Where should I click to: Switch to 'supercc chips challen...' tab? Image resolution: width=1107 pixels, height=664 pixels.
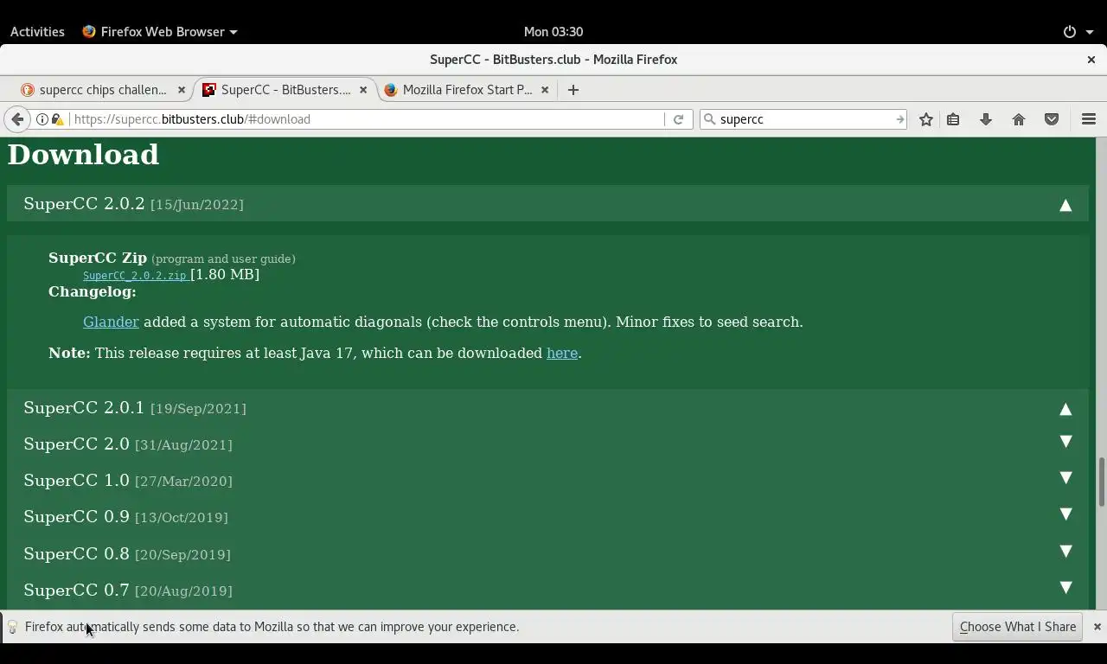[102, 90]
